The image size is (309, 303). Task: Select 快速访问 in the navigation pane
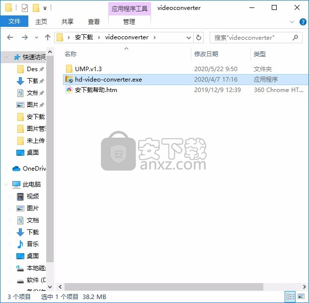coord(34,57)
